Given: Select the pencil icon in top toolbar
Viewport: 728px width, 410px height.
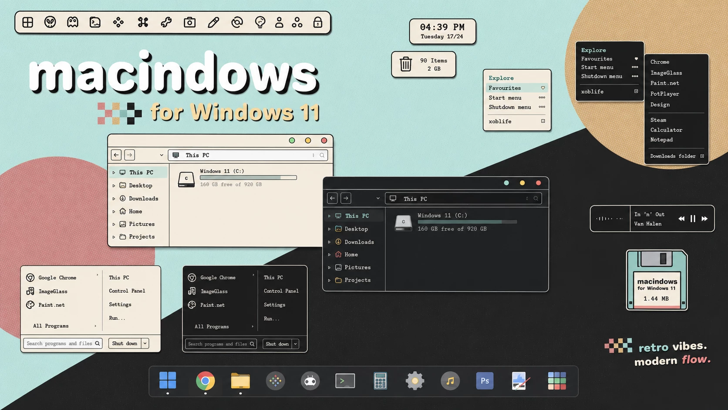Looking at the screenshot, I should click(213, 22).
